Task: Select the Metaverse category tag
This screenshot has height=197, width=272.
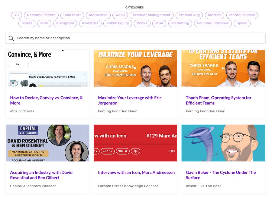Action: (x=98, y=15)
